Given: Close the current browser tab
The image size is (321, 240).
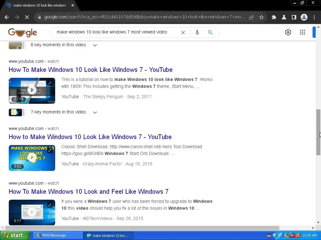Looking at the screenshot, I should (73, 5).
